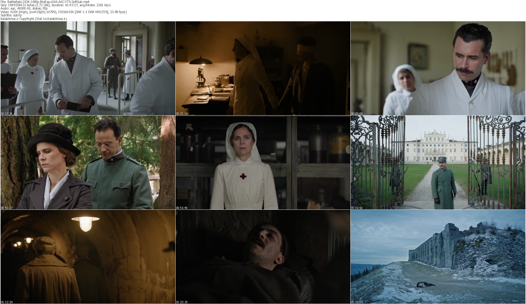Screen dimensions: 526x304
Task: Select the dark lamp-room thumbnail at 00:21:10
Action: (x=263, y=68)
